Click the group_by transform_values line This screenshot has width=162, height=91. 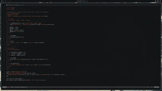pos(29,59)
